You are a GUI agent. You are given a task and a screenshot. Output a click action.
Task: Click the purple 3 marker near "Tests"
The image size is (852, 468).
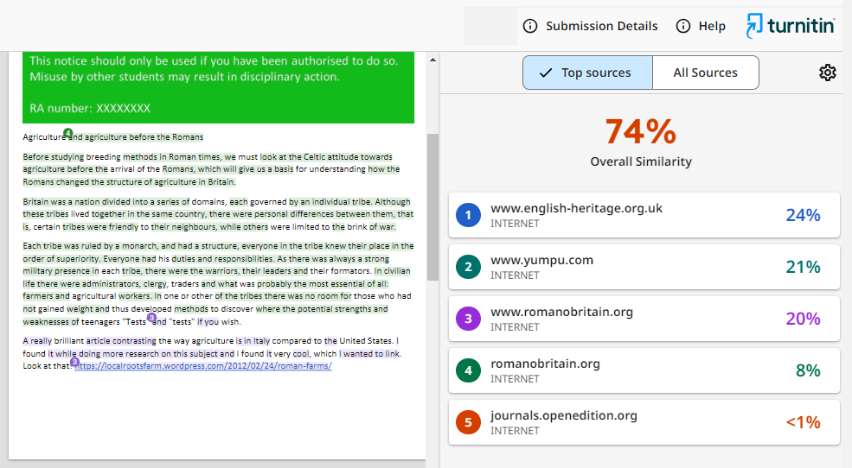click(x=151, y=318)
